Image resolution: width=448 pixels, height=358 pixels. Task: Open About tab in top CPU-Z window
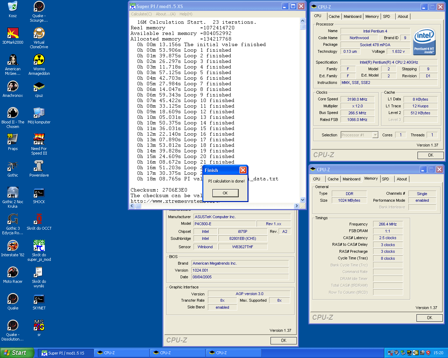(x=403, y=16)
